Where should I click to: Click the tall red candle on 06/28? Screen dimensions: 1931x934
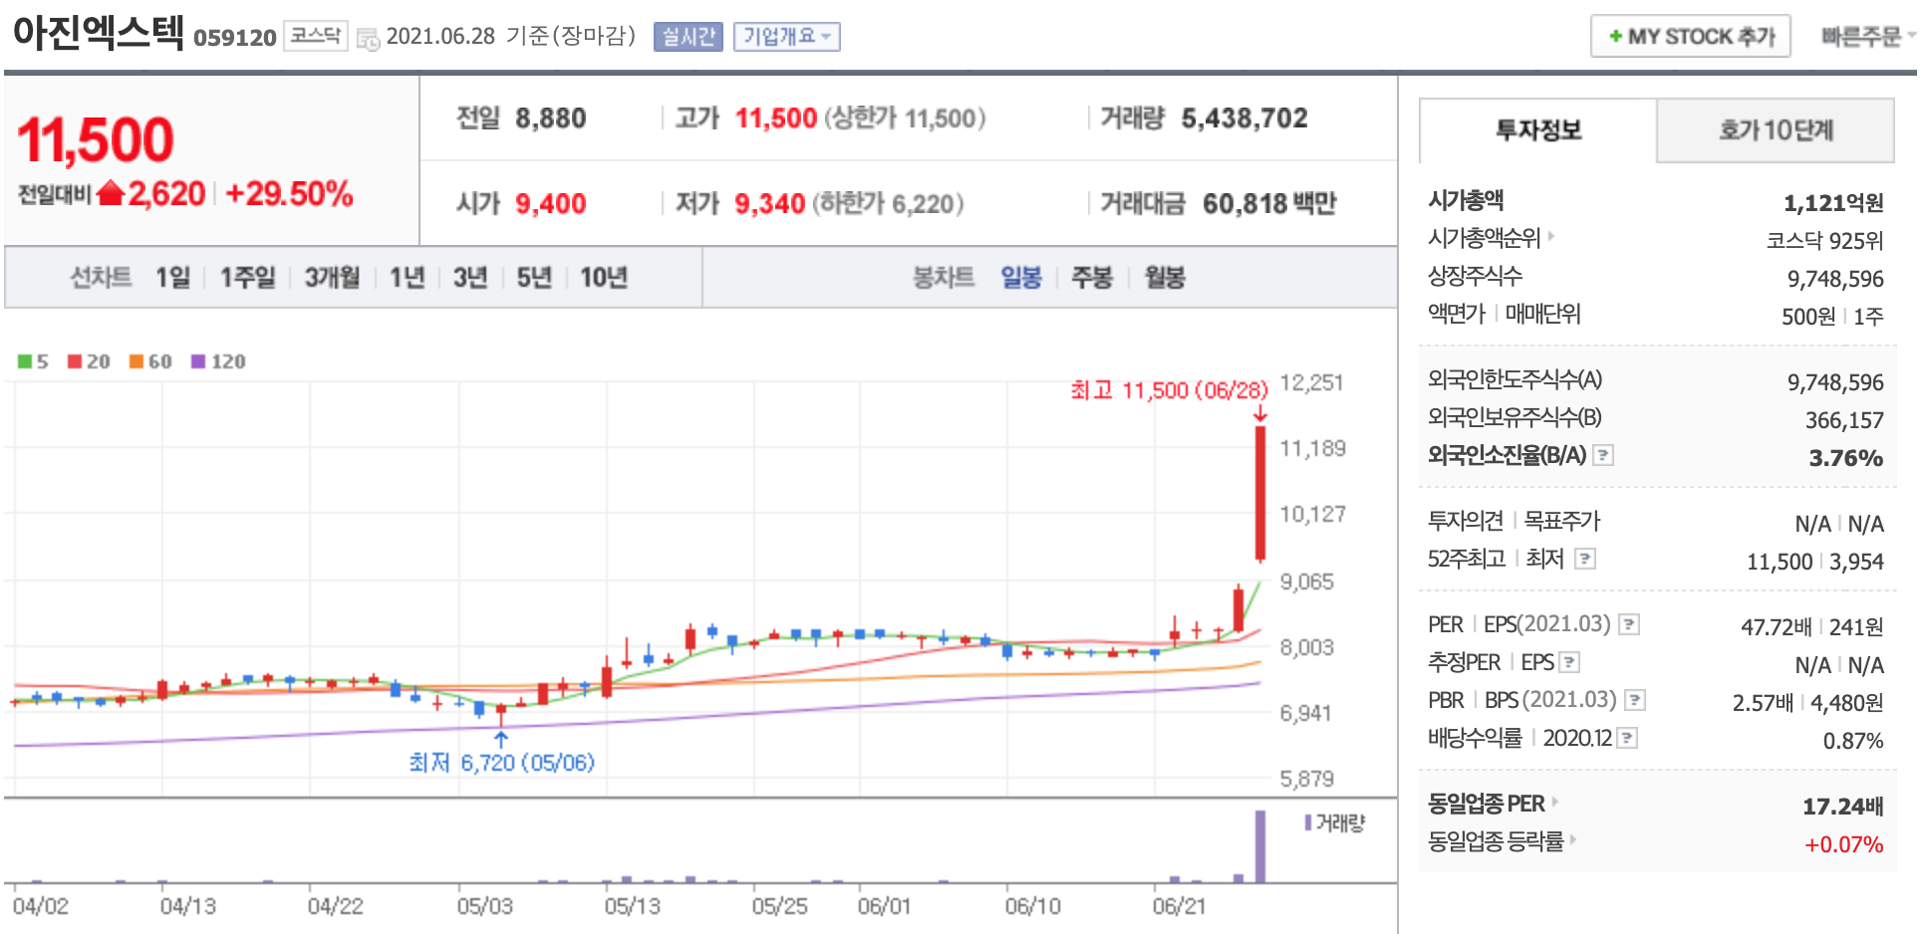coord(1260,493)
